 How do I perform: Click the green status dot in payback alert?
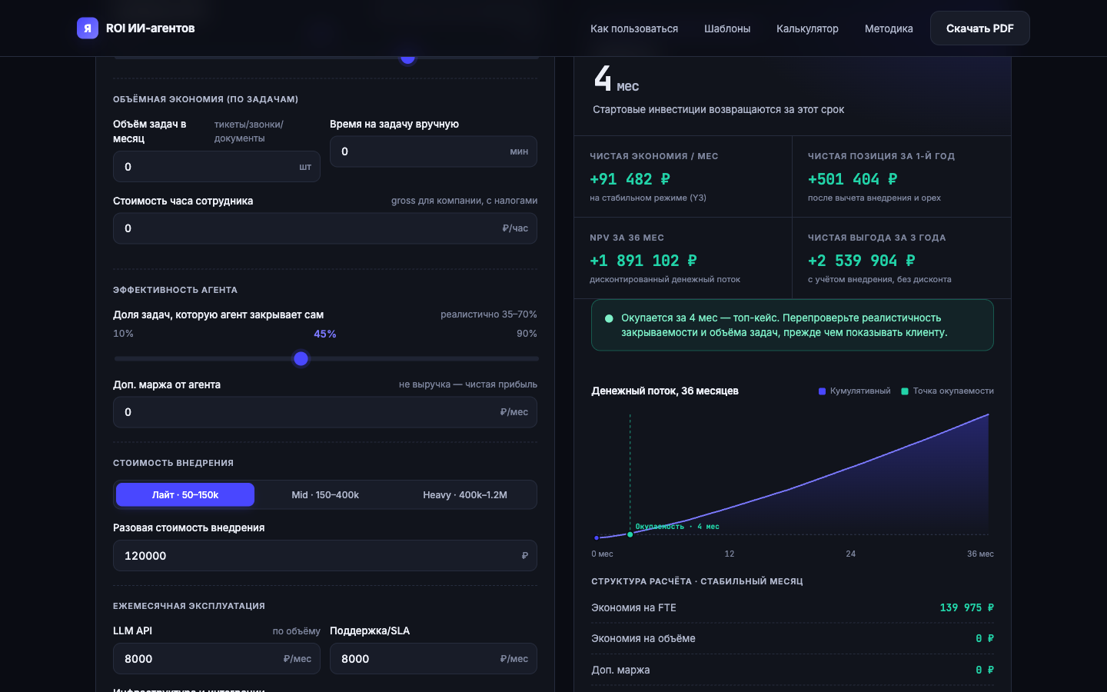point(609,318)
